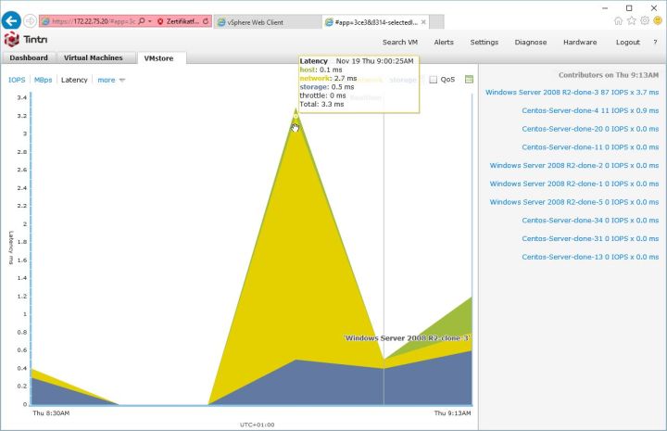
Task: Enable the QoS checkbox
Action: point(434,80)
